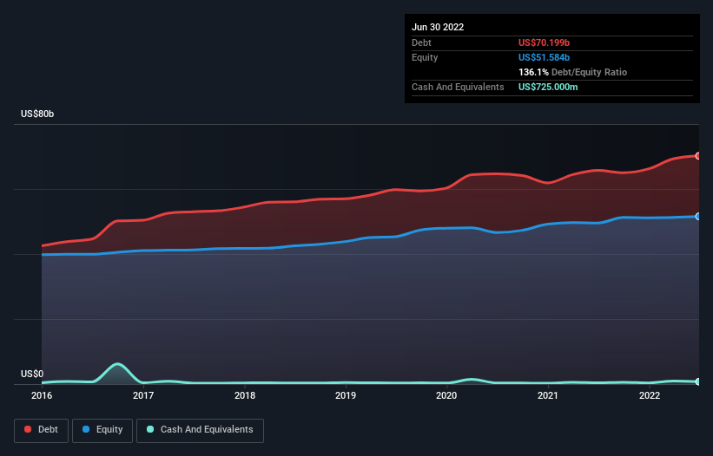
Task: Click the 2019 x-axis label
Action: click(x=346, y=395)
